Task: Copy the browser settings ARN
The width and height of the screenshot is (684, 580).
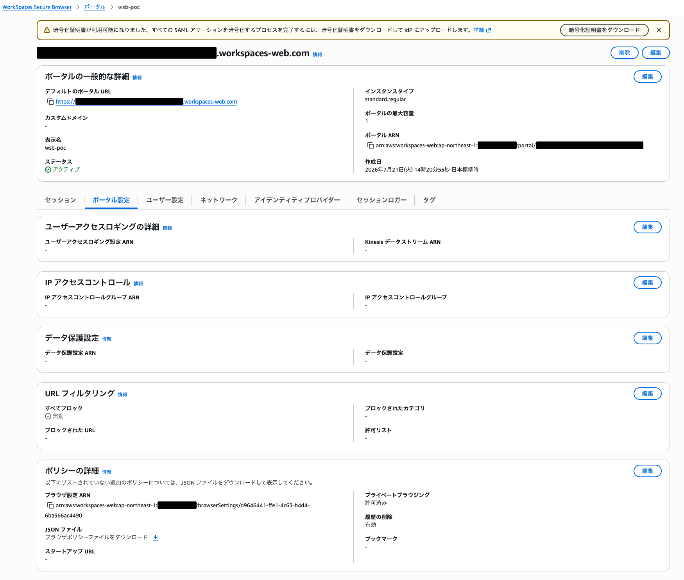Action: tap(50, 505)
